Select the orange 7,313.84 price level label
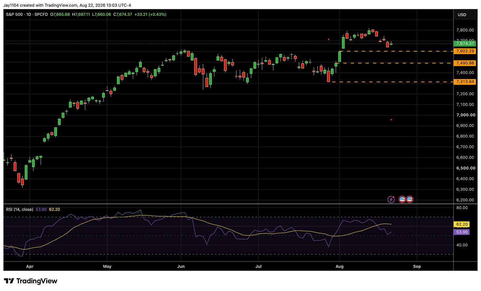This screenshot has height=291, width=481. tap(465, 82)
